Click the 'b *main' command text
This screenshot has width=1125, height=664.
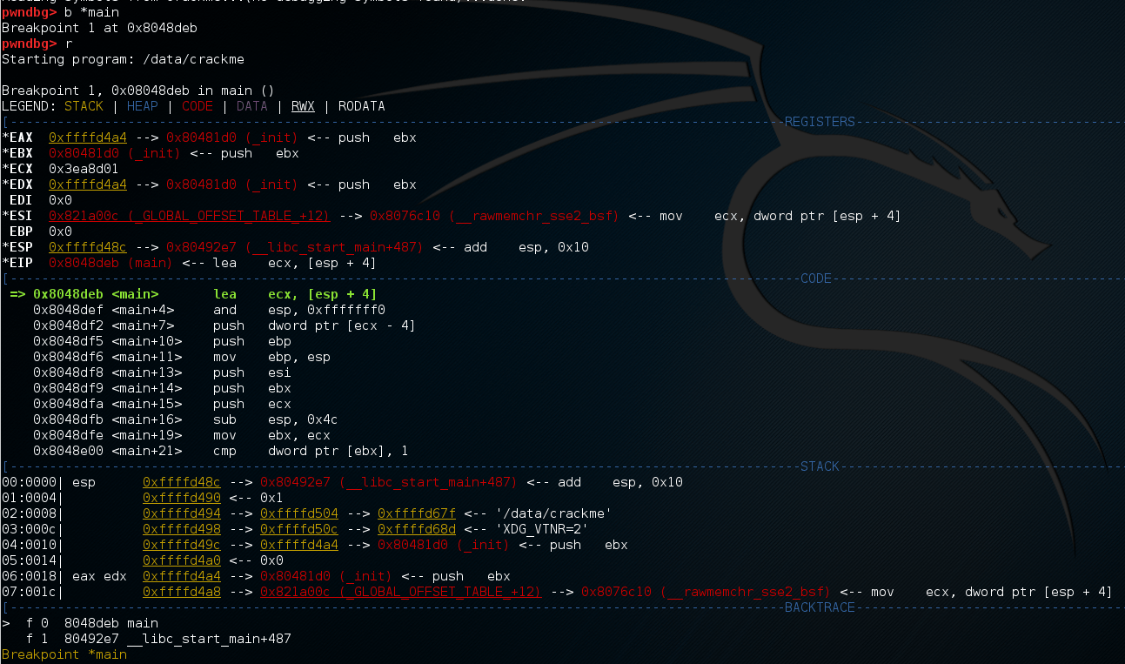pyautogui.click(x=91, y=12)
